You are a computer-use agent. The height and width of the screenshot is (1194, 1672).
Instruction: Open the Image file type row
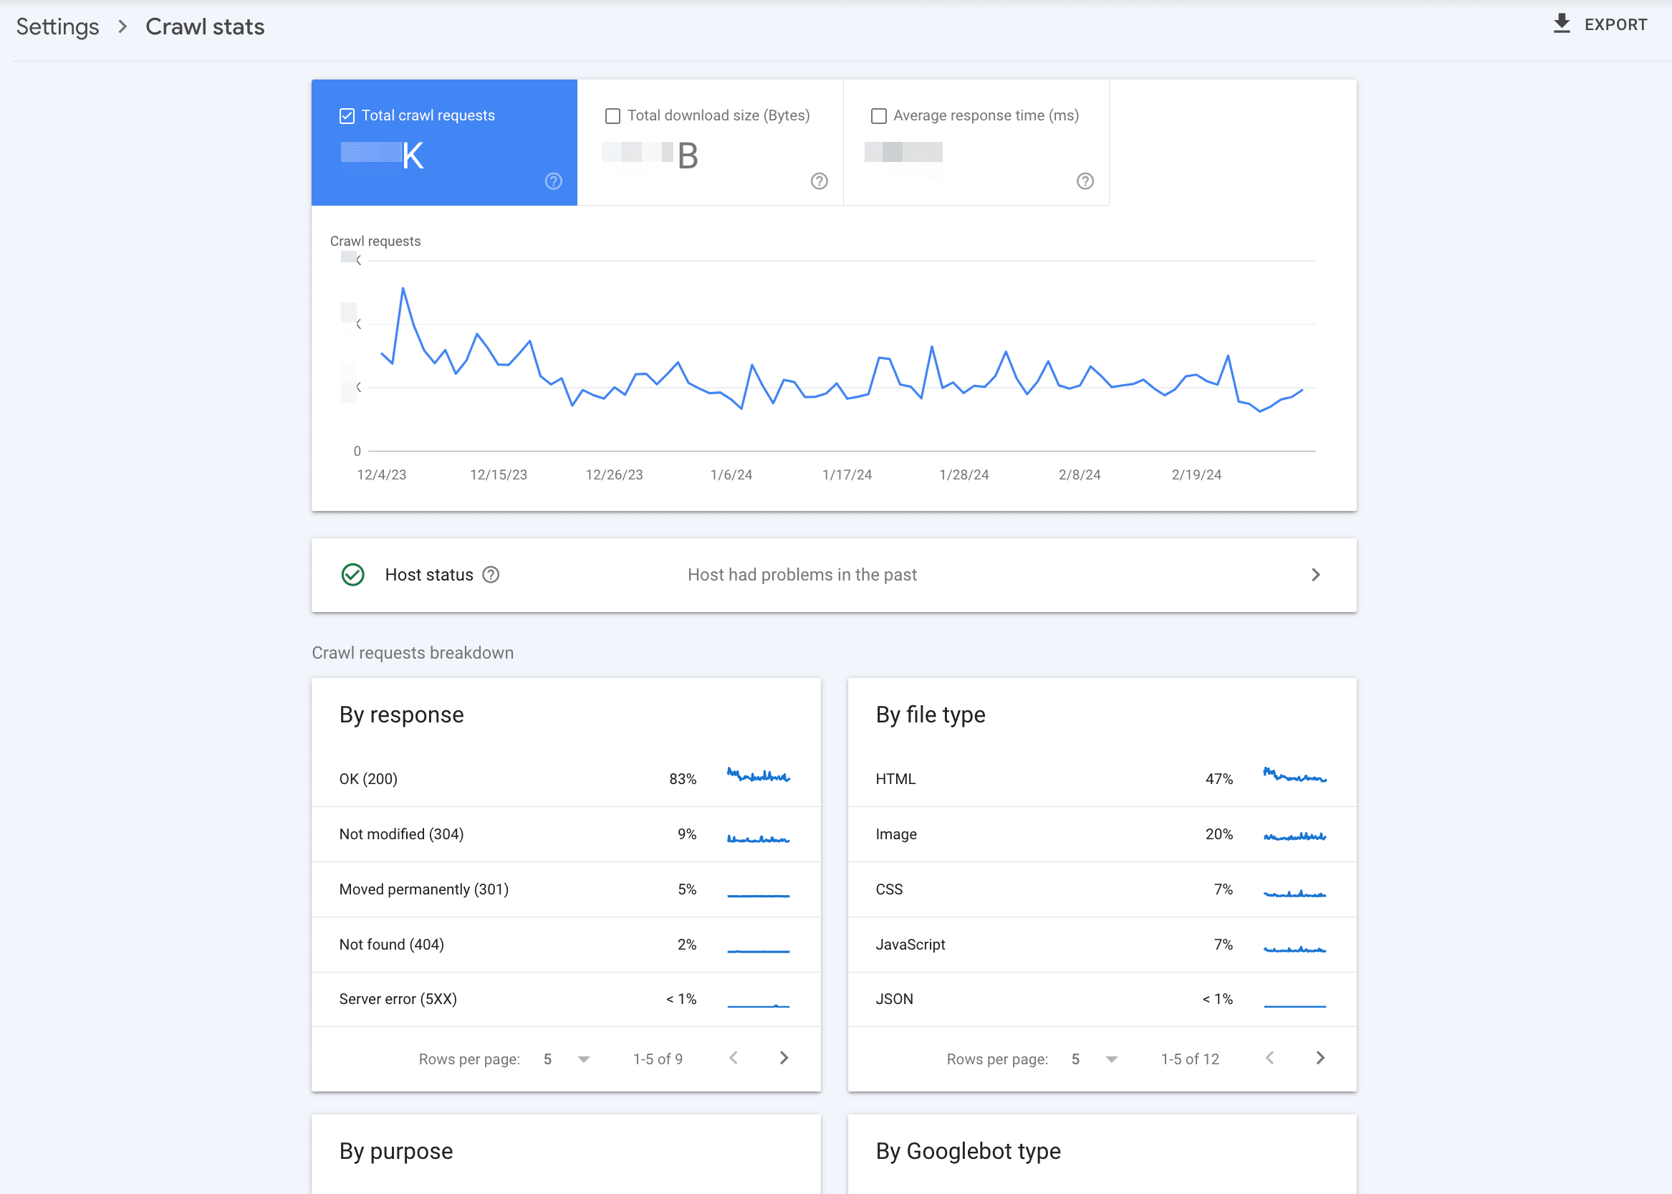tap(1102, 834)
